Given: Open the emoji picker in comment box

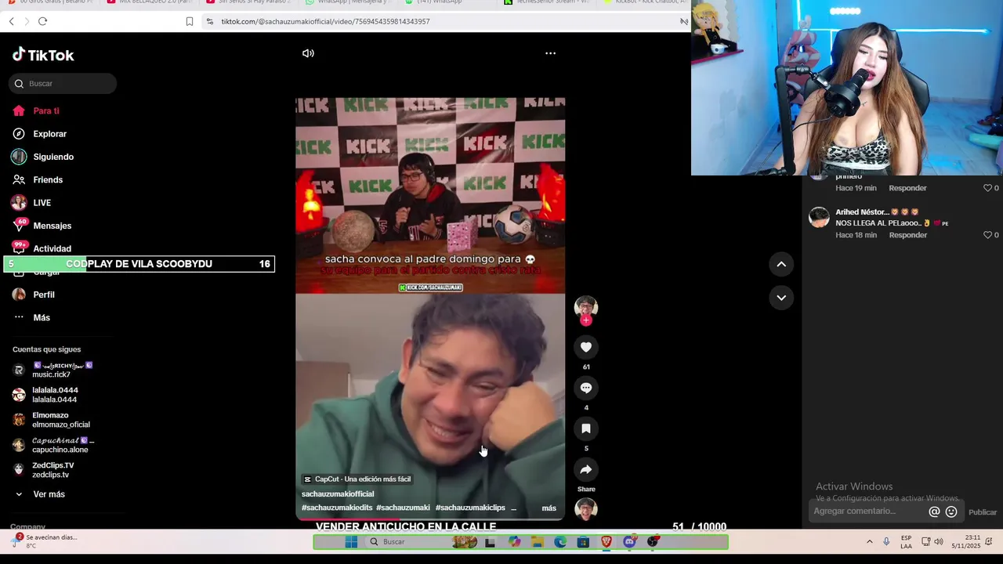Looking at the screenshot, I should point(951,512).
